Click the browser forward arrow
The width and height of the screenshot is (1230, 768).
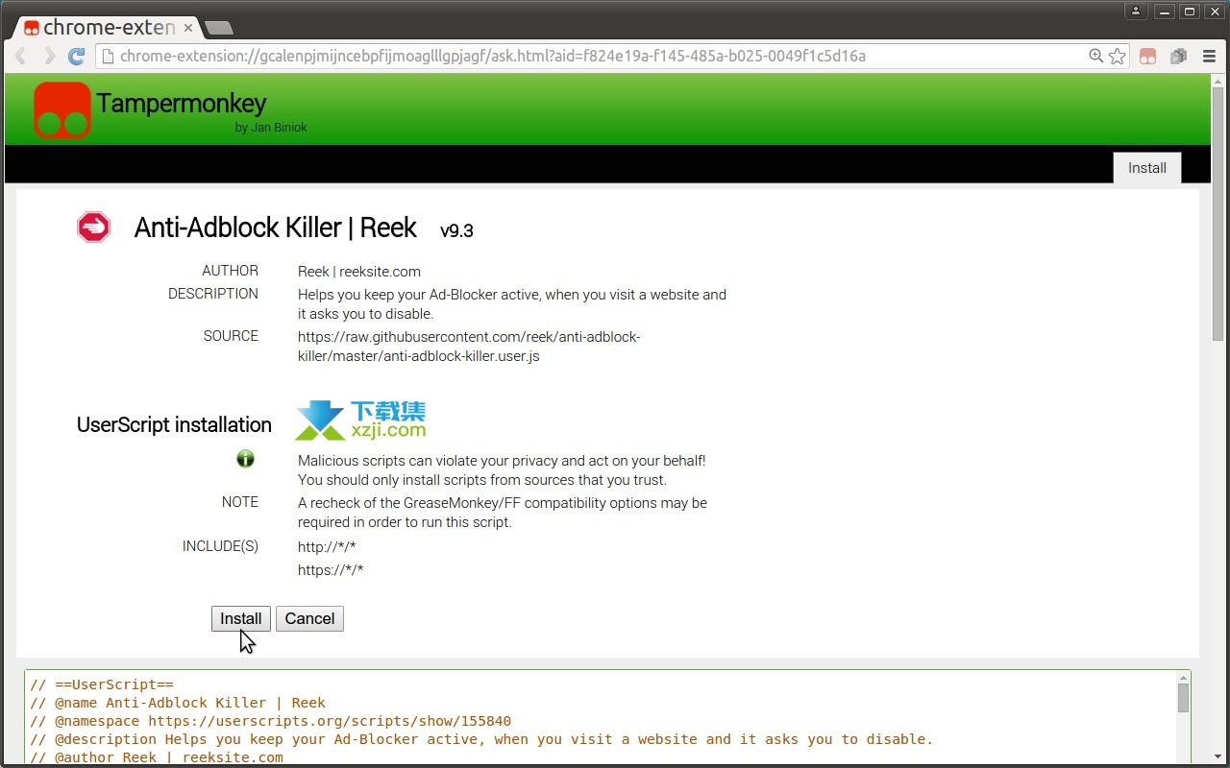tap(49, 57)
